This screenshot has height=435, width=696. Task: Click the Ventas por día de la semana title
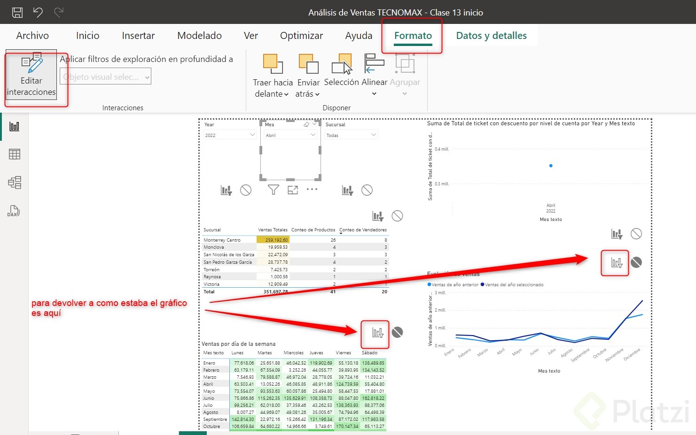(x=239, y=344)
